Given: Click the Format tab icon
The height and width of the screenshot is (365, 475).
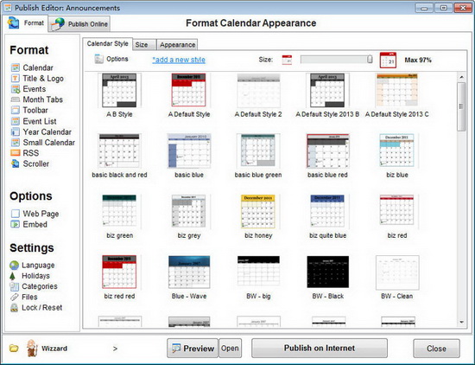Looking at the screenshot, I should click(13, 22).
